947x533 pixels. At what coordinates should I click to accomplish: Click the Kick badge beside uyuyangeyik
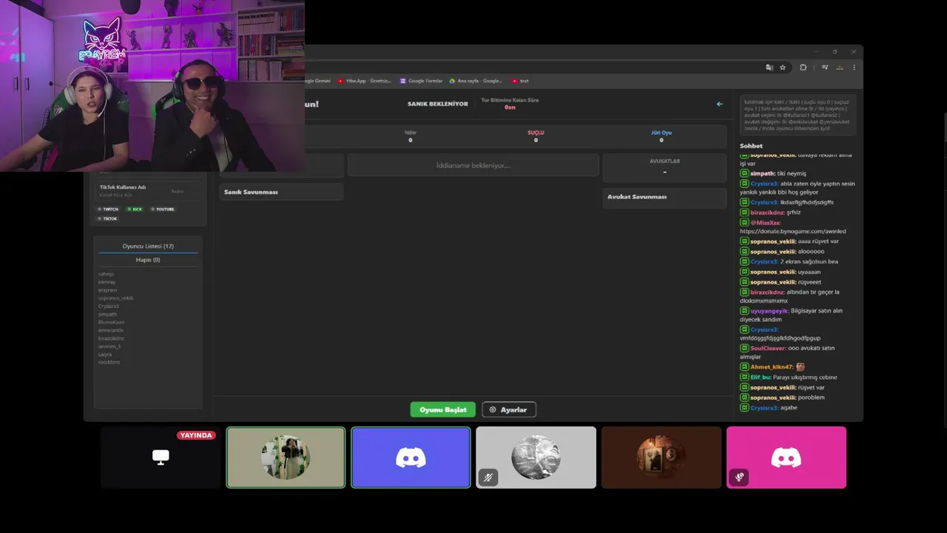pos(744,311)
